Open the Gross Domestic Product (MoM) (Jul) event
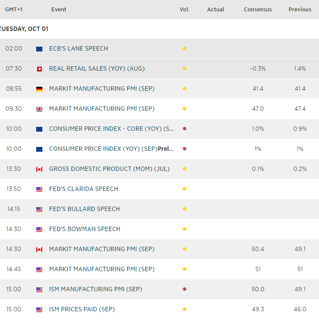The image size is (319, 320). tap(109, 169)
